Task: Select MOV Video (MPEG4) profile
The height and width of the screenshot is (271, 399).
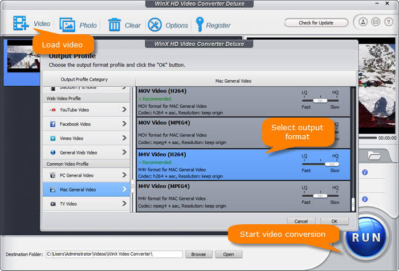Action: (x=243, y=133)
